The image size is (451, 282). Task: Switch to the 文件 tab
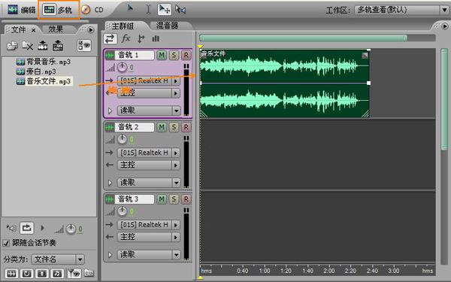pos(18,29)
